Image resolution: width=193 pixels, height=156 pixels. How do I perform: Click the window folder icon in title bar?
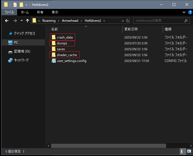coord(6,5)
